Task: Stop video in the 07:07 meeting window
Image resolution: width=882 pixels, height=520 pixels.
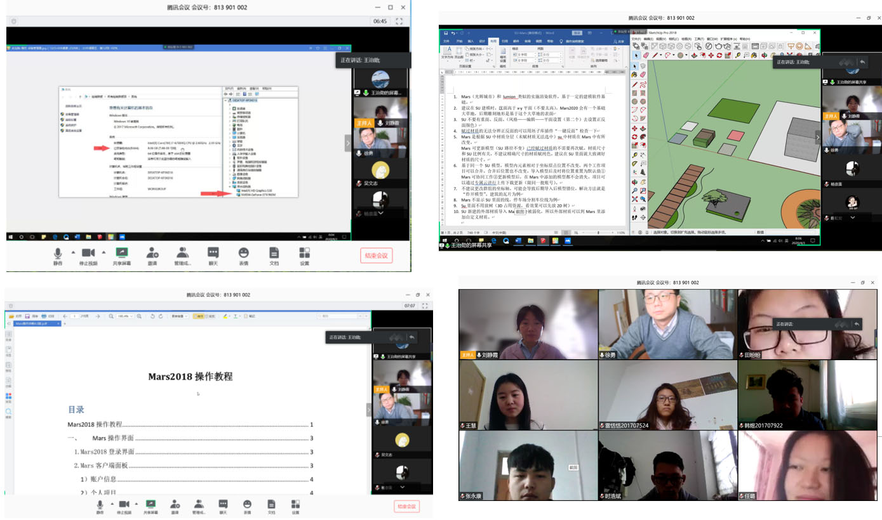Action: pyautogui.click(x=124, y=506)
